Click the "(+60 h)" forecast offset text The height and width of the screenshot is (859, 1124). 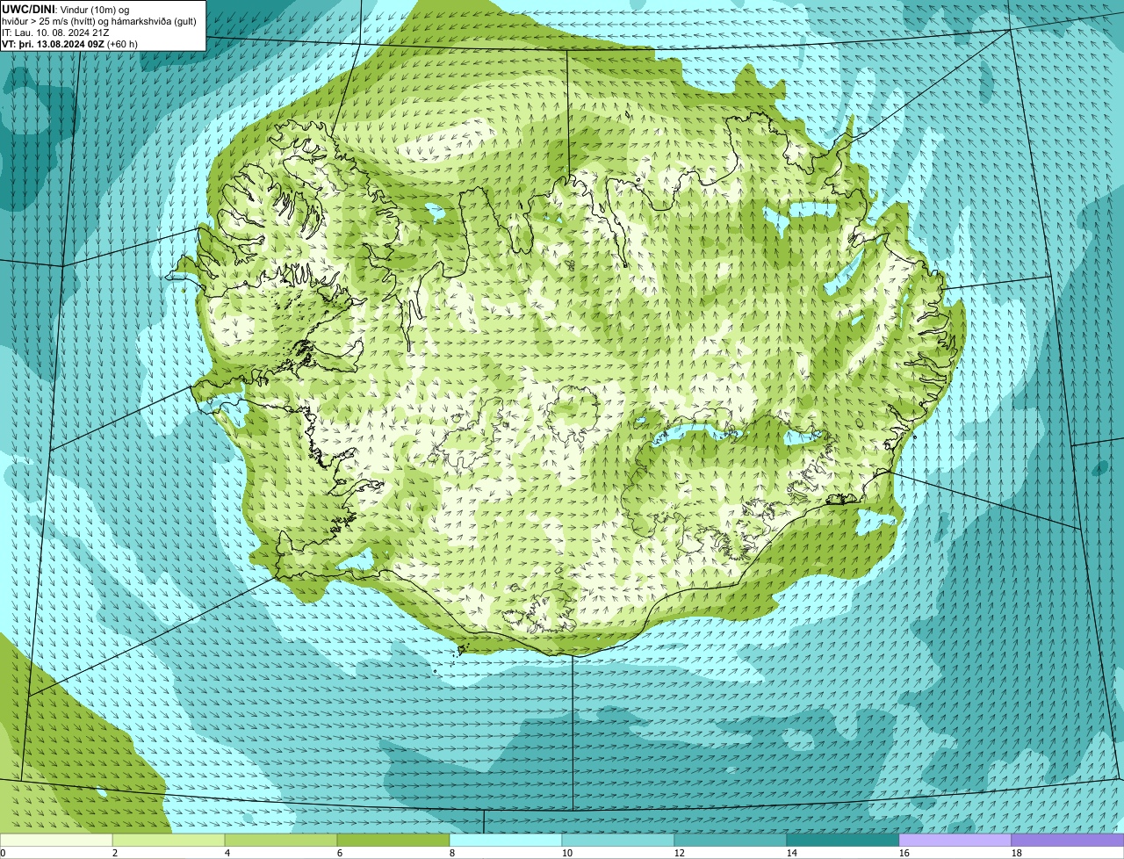122,43
